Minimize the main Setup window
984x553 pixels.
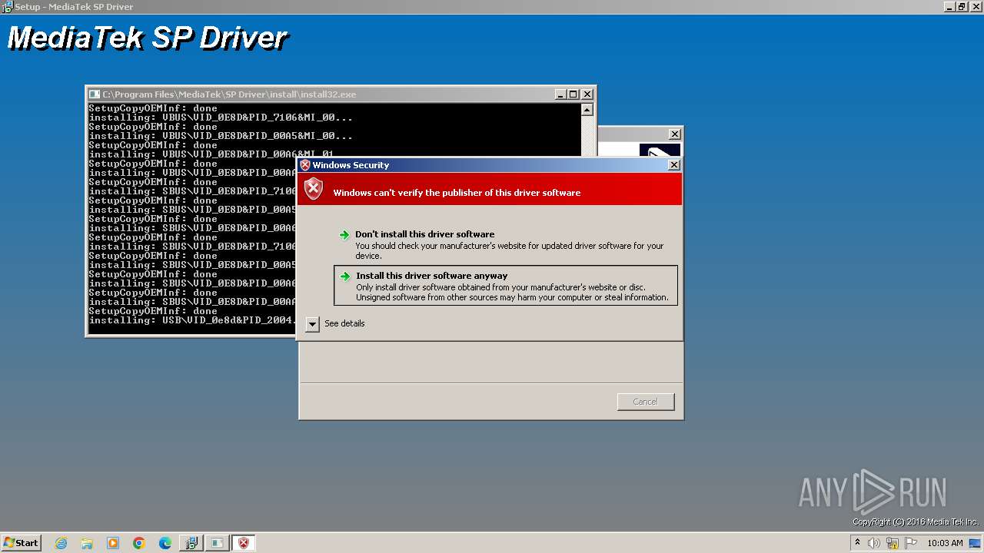(x=949, y=7)
